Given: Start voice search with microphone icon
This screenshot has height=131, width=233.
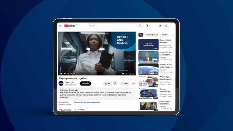Looking at the screenshot, I should click(147, 26).
